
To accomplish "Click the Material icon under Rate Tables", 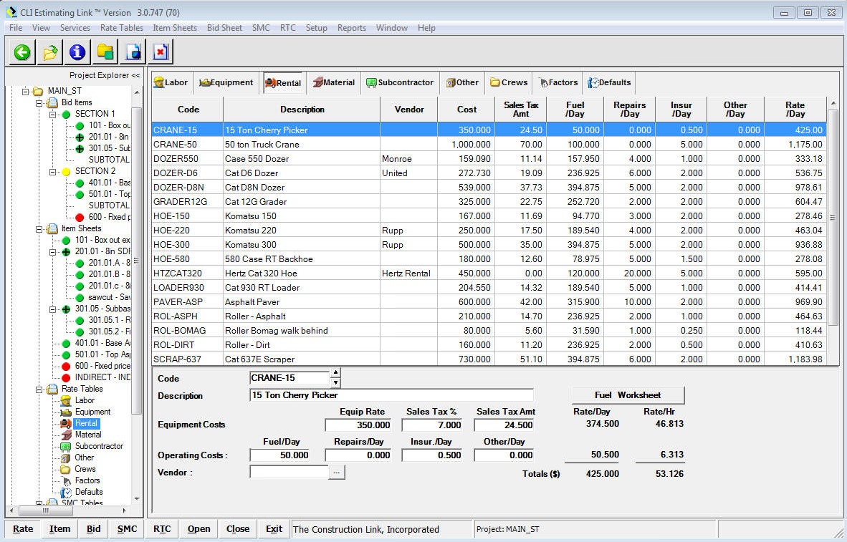I will (66, 435).
